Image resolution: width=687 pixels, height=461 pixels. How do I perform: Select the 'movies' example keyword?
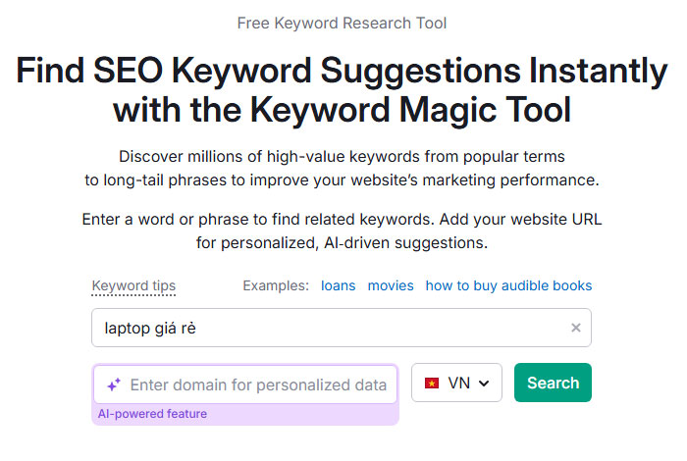coord(391,285)
